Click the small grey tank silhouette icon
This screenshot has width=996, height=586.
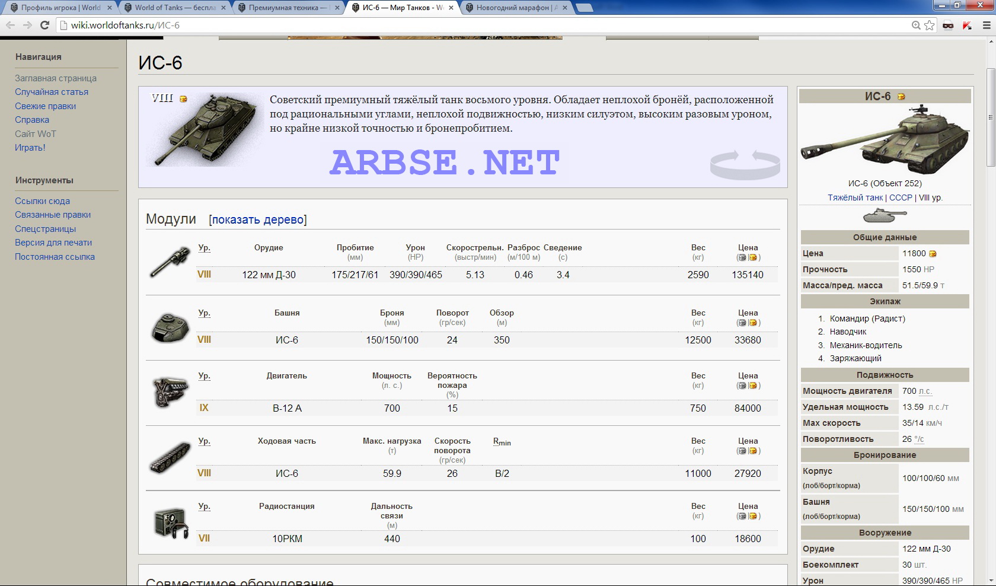pyautogui.click(x=885, y=215)
